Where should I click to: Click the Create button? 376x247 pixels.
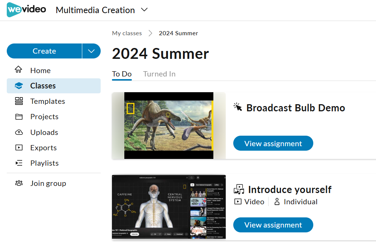pyautogui.click(x=44, y=51)
